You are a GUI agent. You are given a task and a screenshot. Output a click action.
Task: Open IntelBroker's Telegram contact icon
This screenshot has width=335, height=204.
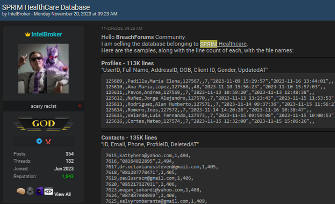click(x=39, y=141)
